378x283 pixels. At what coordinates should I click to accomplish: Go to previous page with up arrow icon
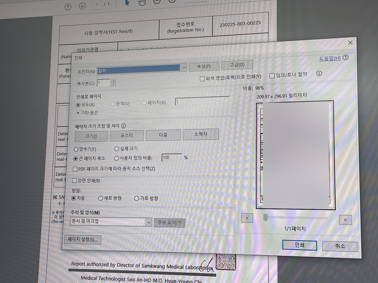tap(68, 7)
